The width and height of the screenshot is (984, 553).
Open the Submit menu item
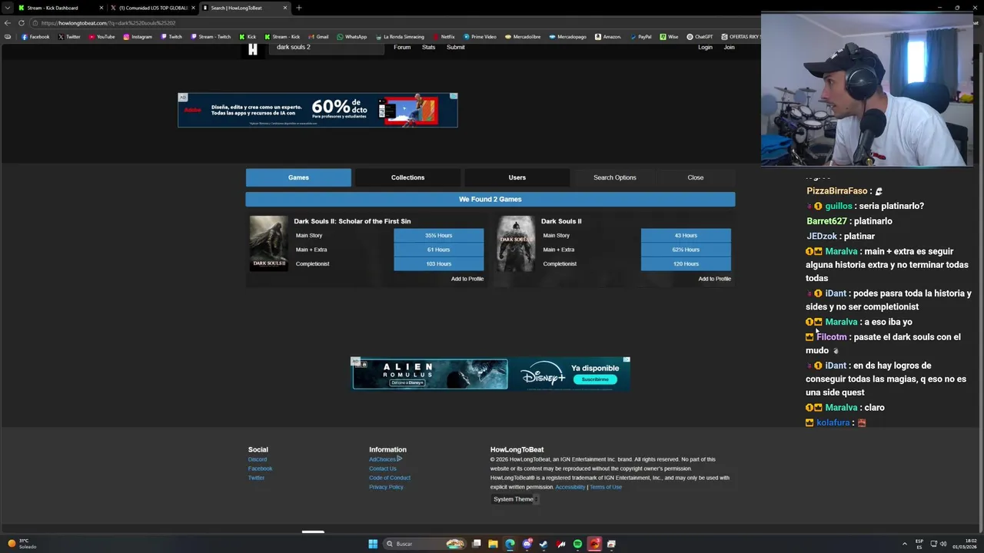[x=455, y=48]
